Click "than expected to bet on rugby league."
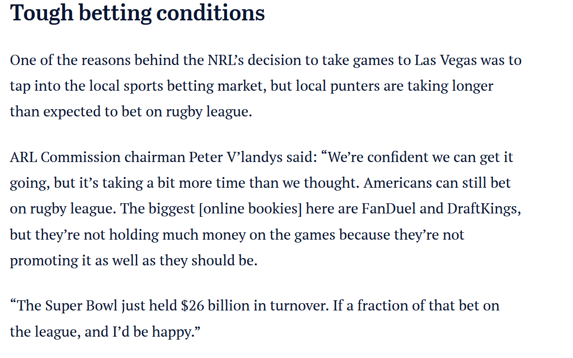 (x=131, y=112)
